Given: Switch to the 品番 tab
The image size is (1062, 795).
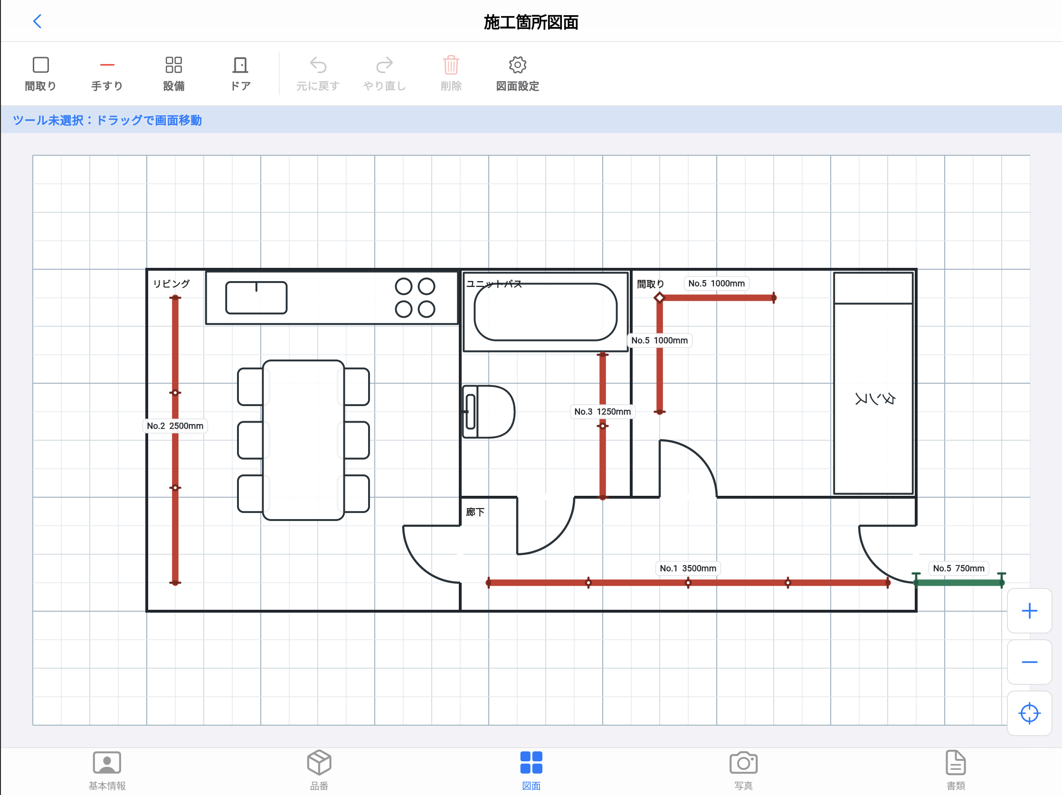Looking at the screenshot, I should click(319, 770).
